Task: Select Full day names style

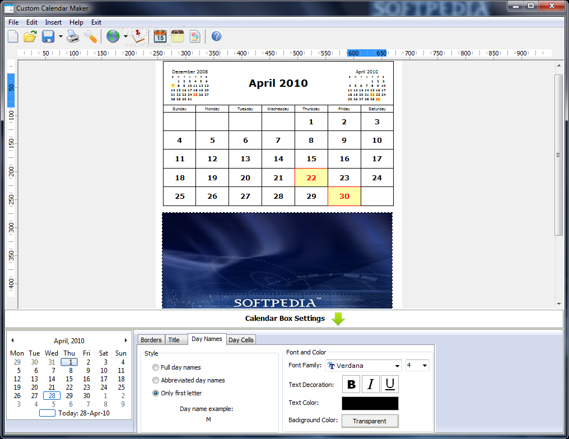Action: [177, 367]
